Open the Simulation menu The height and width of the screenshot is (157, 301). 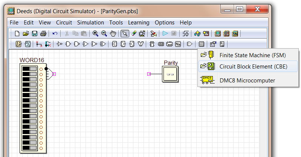(x=91, y=23)
